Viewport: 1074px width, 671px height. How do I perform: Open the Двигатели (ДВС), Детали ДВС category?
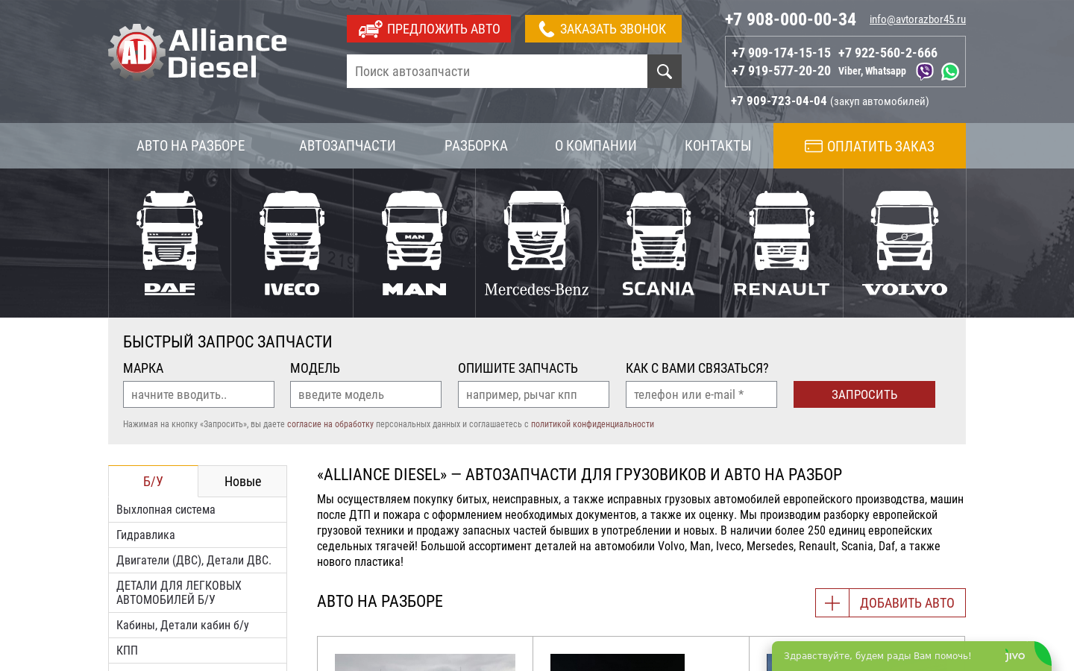(198, 561)
